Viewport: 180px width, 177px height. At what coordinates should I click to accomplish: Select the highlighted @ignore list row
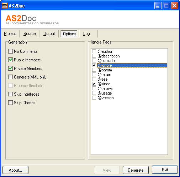[x=132, y=65]
